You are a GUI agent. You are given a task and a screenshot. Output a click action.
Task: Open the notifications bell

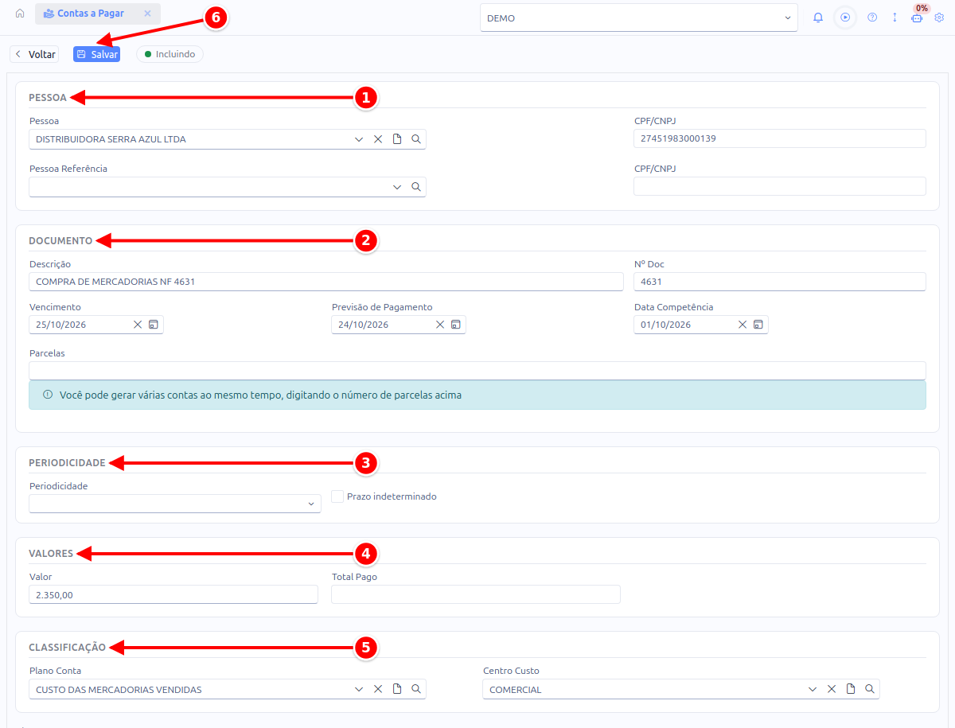click(x=818, y=18)
